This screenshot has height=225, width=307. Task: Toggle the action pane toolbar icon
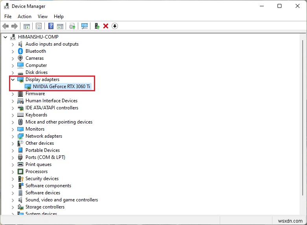60,26
